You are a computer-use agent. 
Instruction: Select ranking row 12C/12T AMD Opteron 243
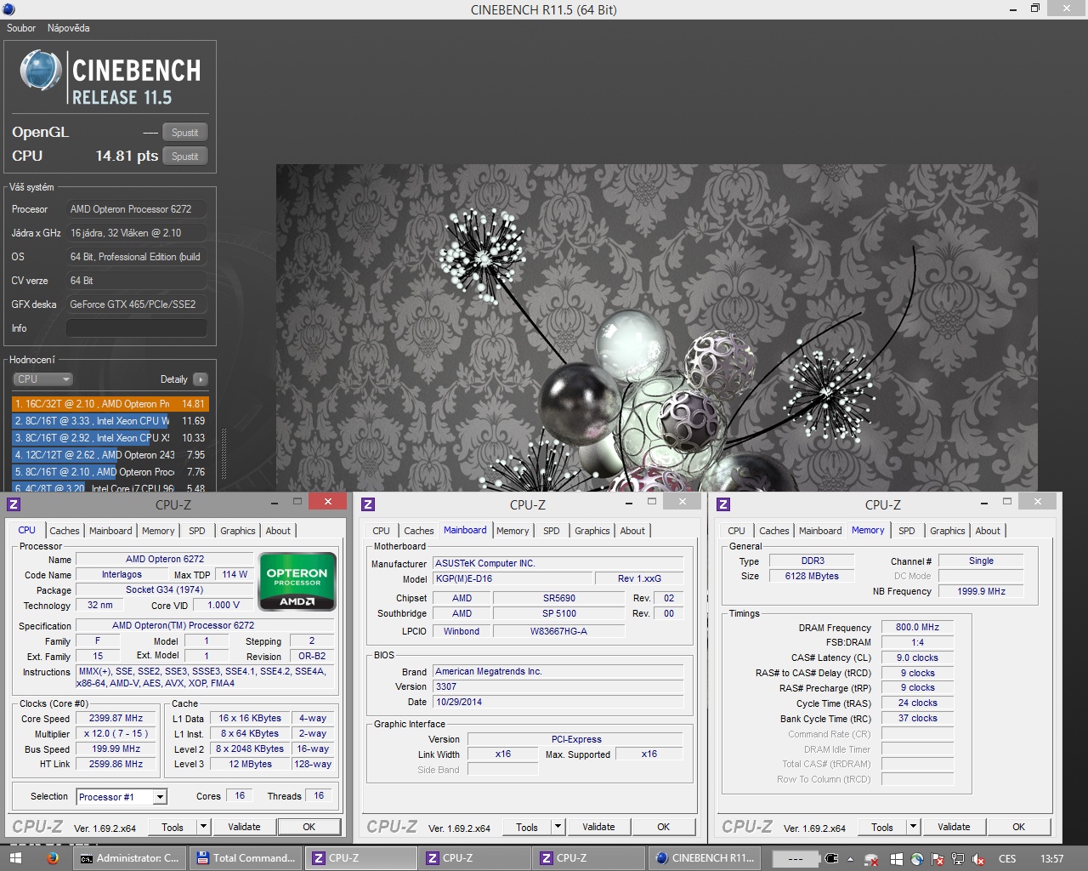click(x=110, y=455)
